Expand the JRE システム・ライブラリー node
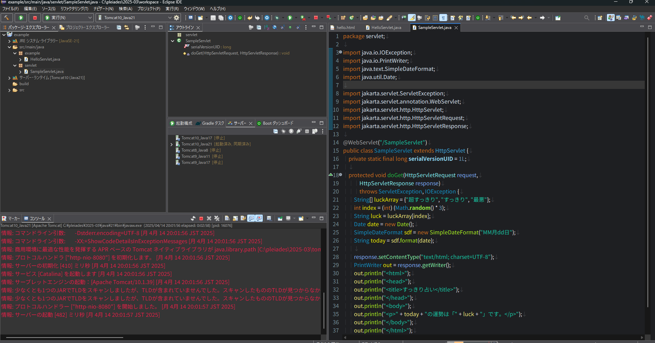Viewport: 655px width, 343px height. coord(9,41)
